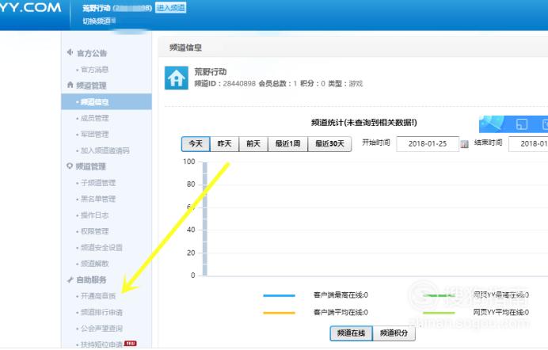Click the red new badge by 扶持短位申请
This screenshot has width=548, height=350.
[131, 344]
